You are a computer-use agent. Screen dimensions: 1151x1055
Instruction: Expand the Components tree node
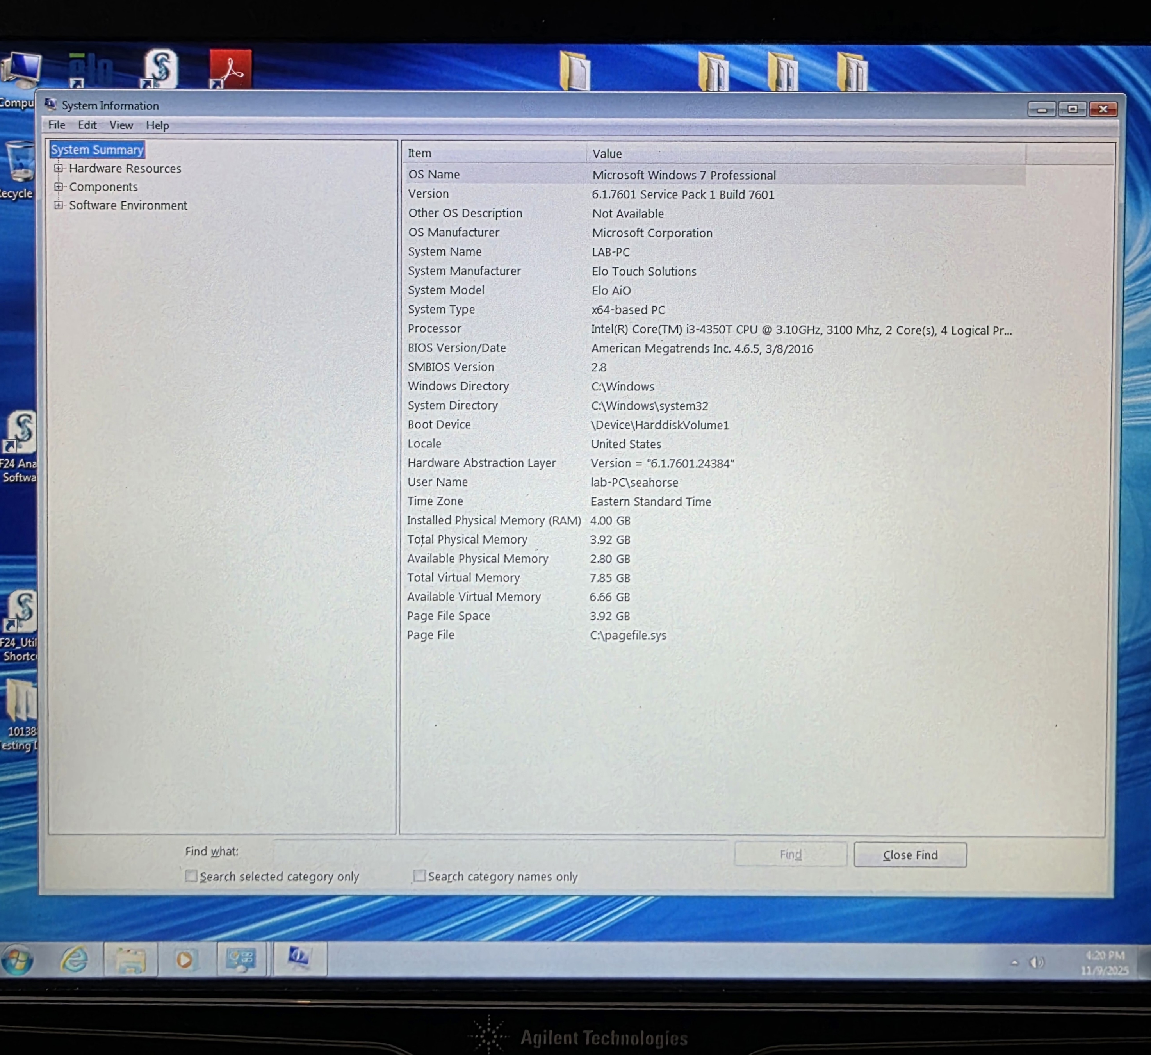click(x=58, y=187)
